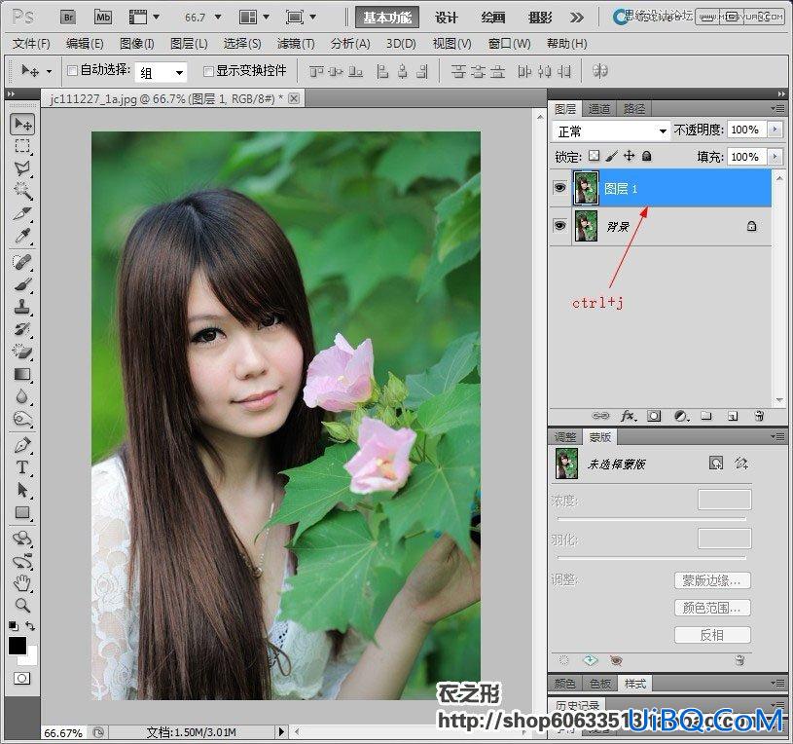Viewport: 793px width, 744px height.
Task: Open the fill slider arrow next to 填充
Action: pos(775,157)
